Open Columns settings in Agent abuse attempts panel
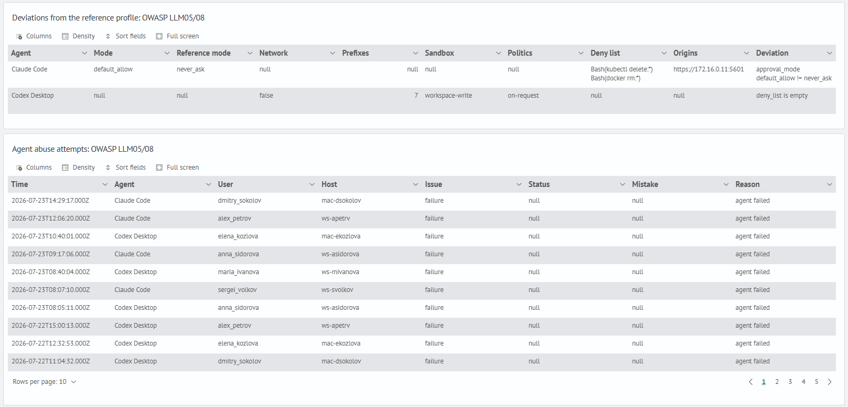 (x=34, y=168)
